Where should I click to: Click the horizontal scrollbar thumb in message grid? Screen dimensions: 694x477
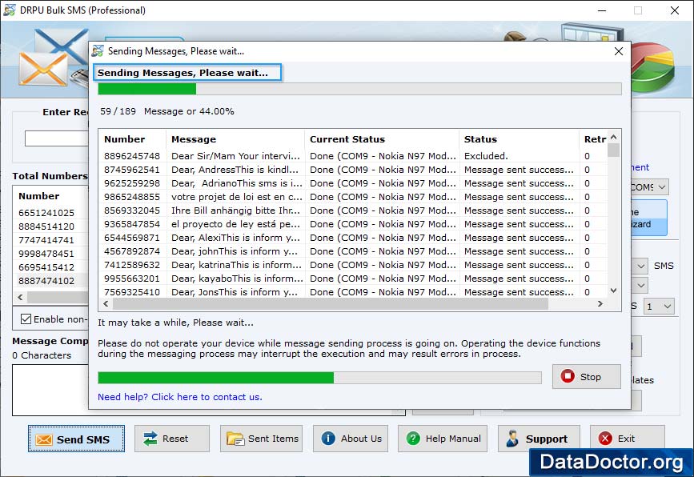(x=330, y=303)
